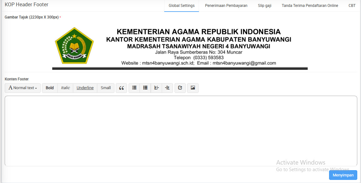Open Tanda Terima Pendaftaran Online tab
Screen dimensions: 361x183
[310, 6]
